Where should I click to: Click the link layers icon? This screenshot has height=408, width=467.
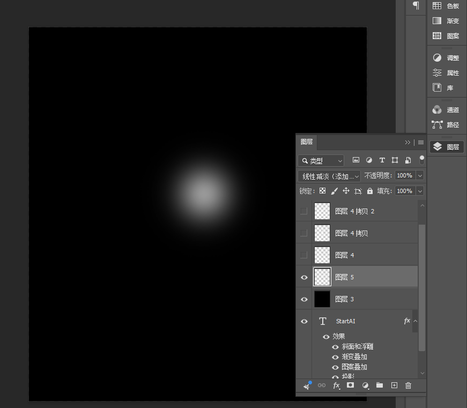[322, 385]
